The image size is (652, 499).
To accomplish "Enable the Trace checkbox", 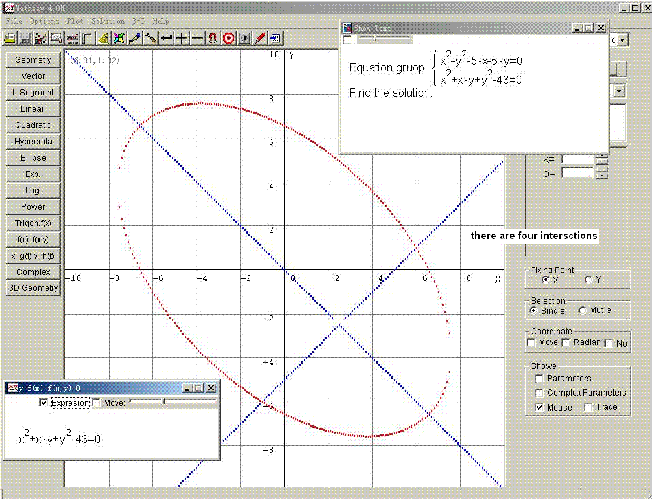I will [588, 408].
